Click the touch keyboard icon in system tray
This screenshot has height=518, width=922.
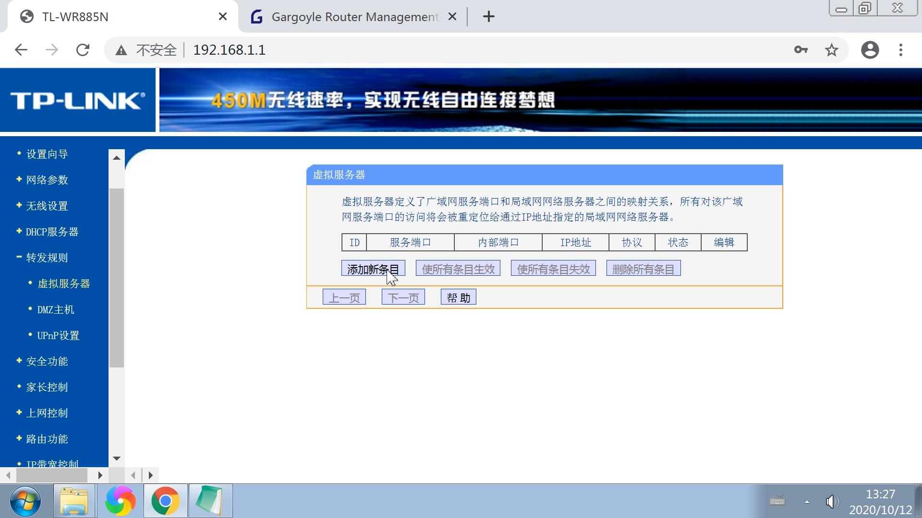[779, 502]
